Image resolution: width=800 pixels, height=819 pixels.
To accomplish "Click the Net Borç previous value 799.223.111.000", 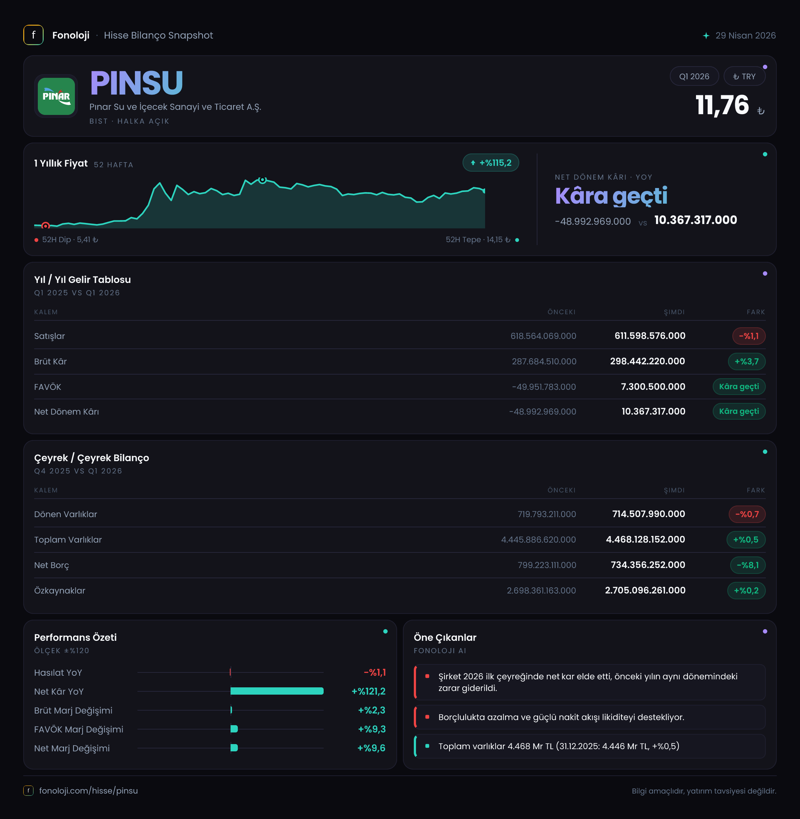I will (547, 565).
